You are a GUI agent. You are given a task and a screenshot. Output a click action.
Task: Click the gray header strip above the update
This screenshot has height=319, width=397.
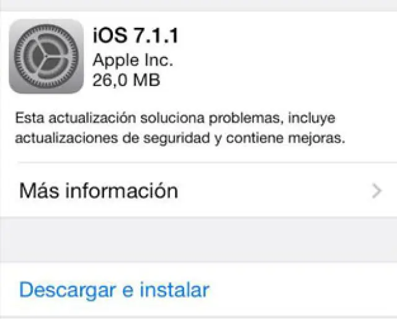pyautogui.click(x=198, y=6)
